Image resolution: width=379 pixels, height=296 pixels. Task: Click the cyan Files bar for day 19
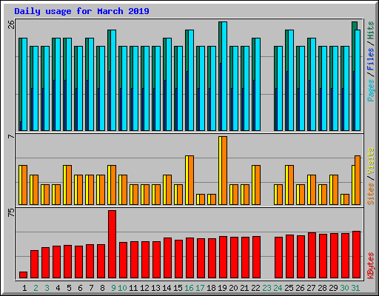click(x=224, y=76)
